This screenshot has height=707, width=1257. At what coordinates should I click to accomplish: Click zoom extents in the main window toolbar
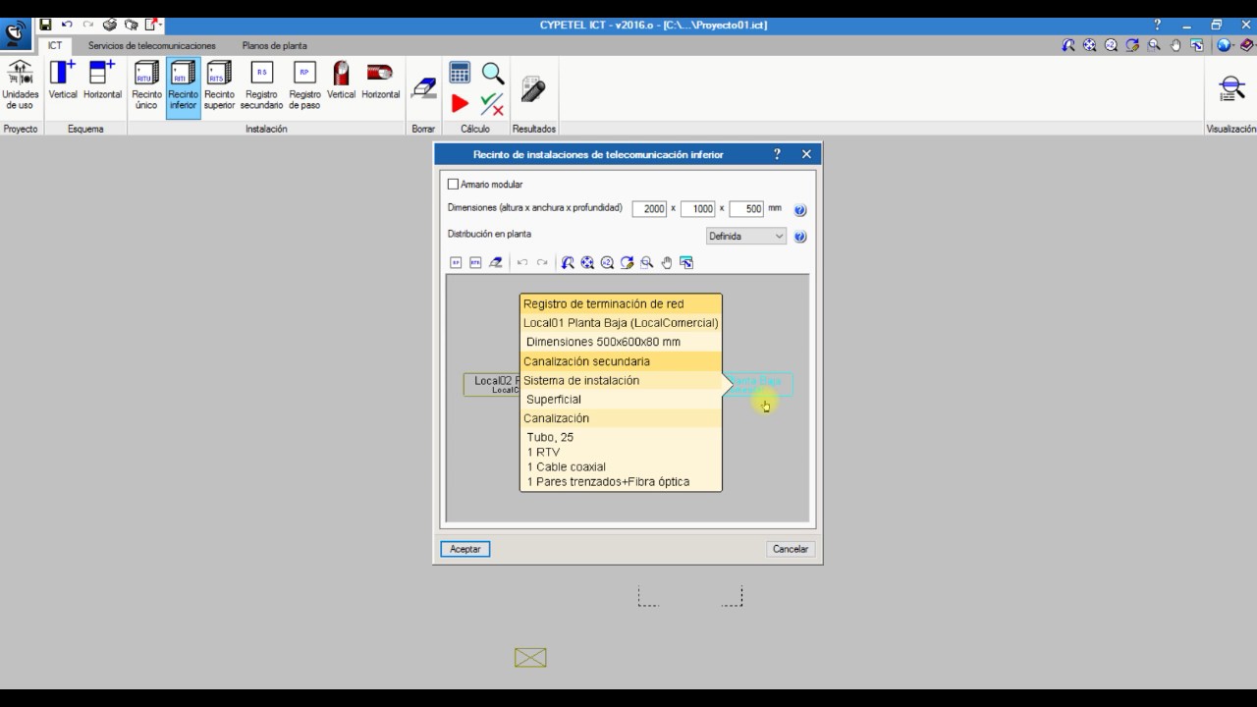pyautogui.click(x=1090, y=45)
